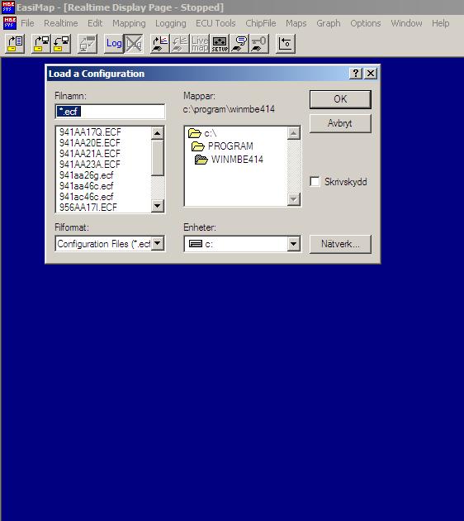The image size is (464, 521).
Task: Click the EasiMap title bar application icon
Action: point(8,7)
